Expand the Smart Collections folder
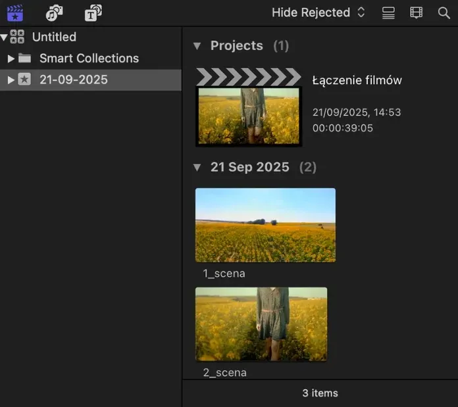This screenshot has width=458, height=407. (x=11, y=59)
